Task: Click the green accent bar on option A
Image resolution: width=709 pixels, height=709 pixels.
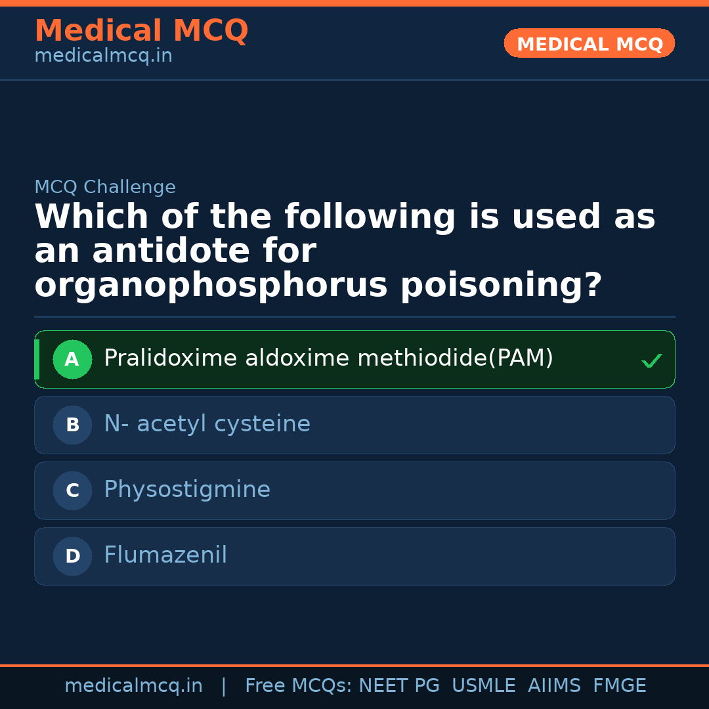Action: (x=37, y=359)
